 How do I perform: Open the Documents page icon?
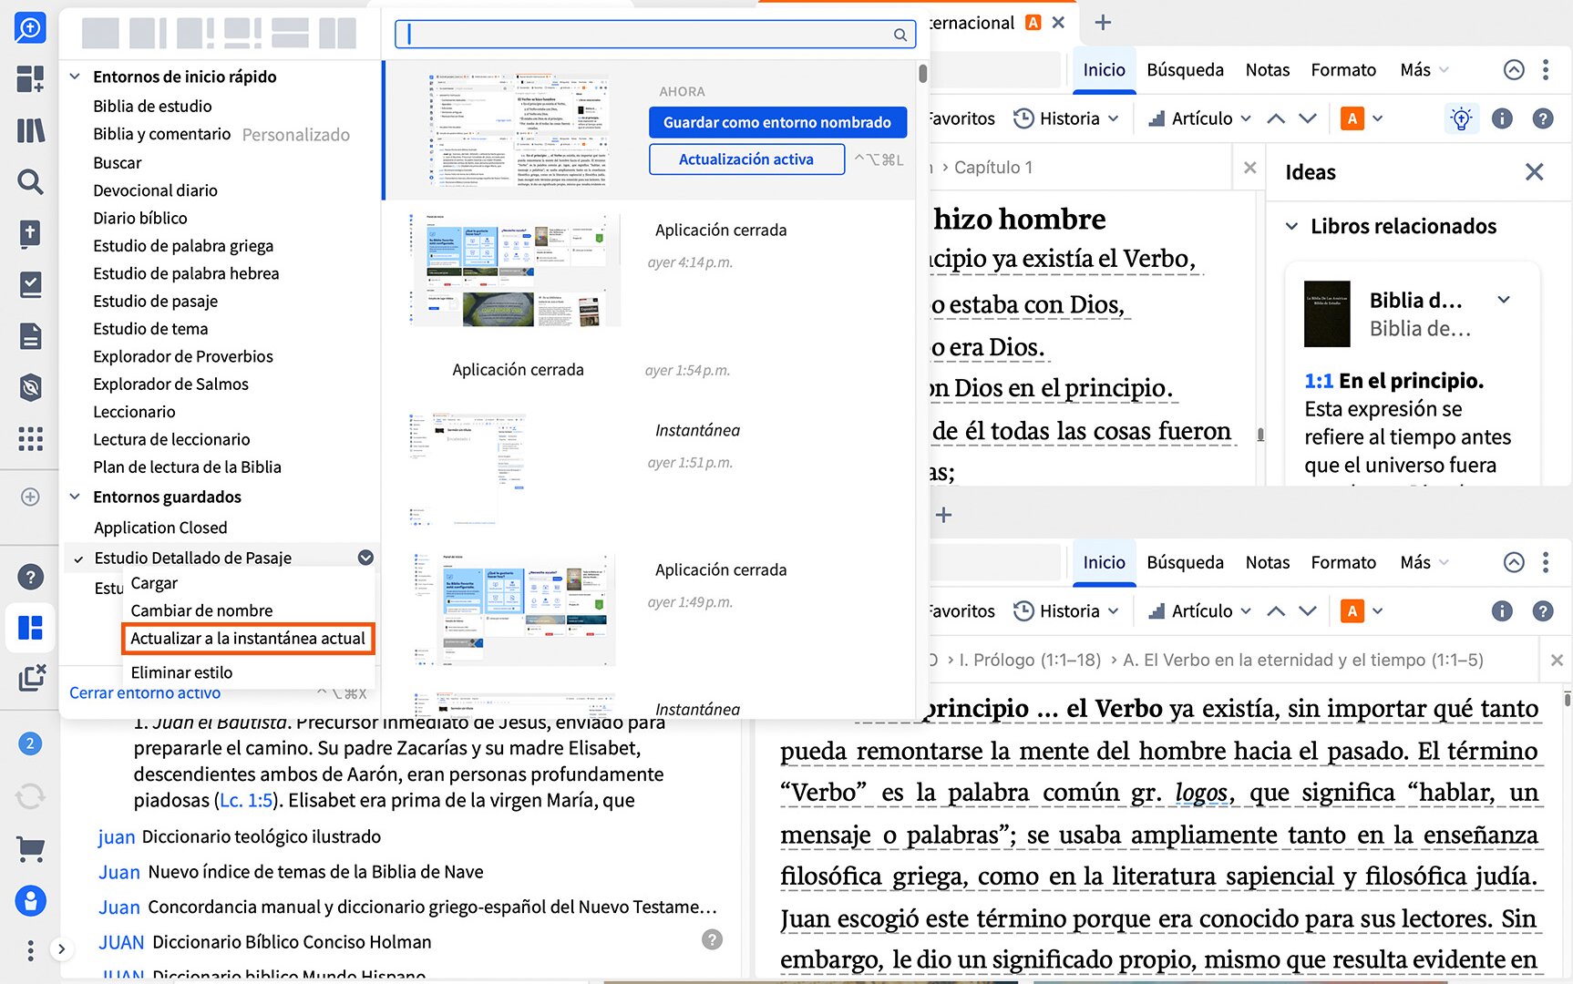coord(30,336)
